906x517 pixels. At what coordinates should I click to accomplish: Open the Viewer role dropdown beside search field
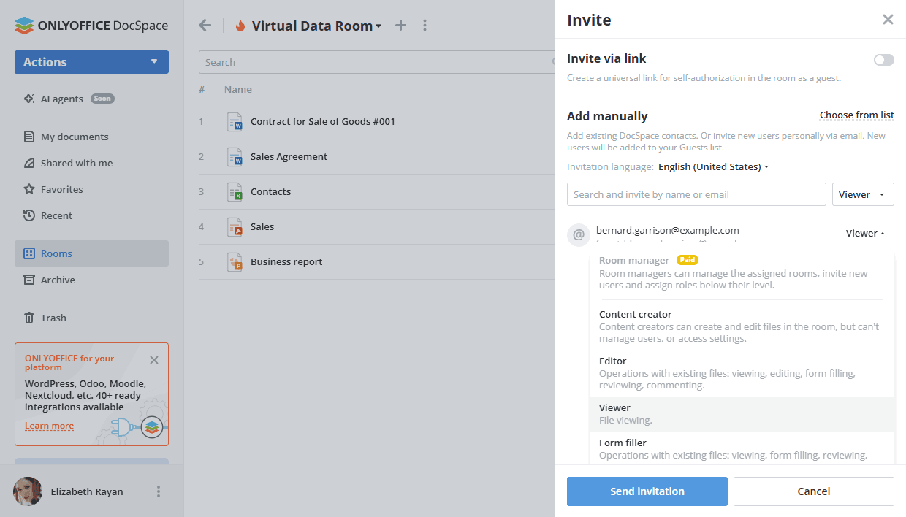(x=863, y=194)
